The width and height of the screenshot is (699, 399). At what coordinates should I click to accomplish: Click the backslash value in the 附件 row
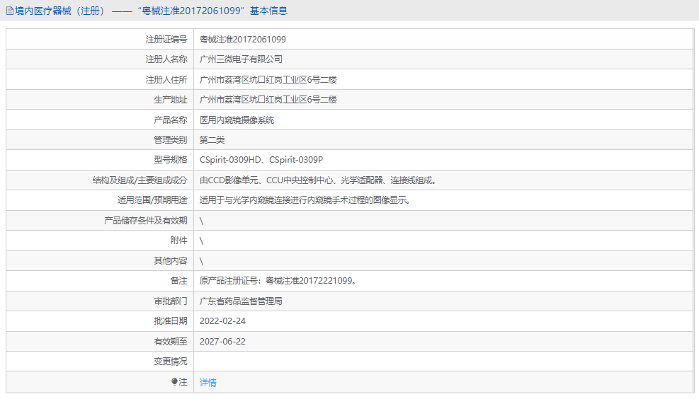(x=202, y=241)
